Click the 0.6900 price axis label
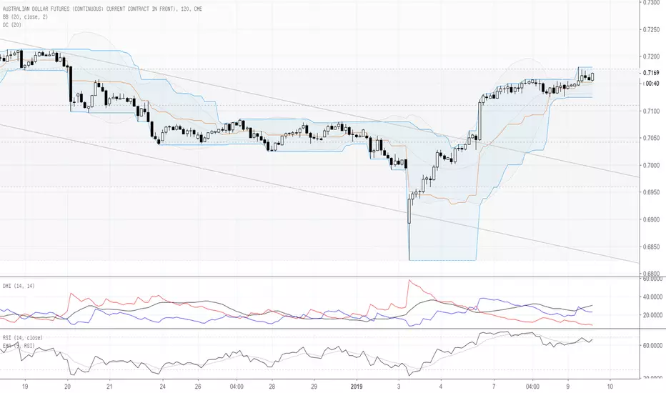The height and width of the screenshot is (393, 666). pos(652,219)
